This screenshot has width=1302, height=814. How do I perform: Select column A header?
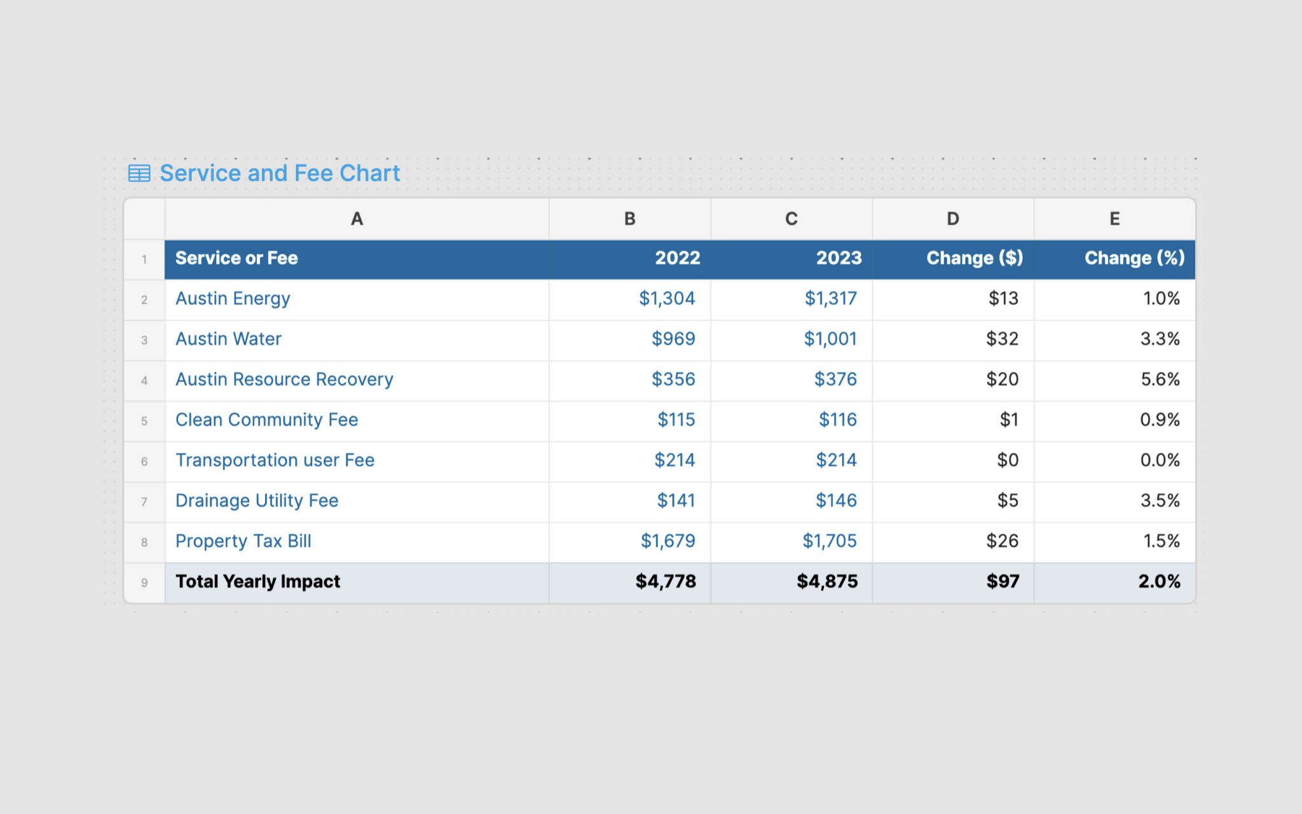[x=357, y=219]
